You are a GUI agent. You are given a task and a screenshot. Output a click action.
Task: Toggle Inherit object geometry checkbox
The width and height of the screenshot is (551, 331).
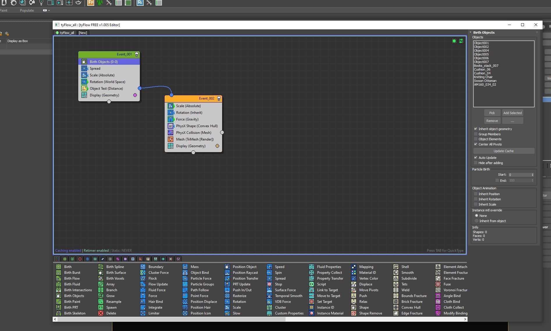click(x=476, y=129)
